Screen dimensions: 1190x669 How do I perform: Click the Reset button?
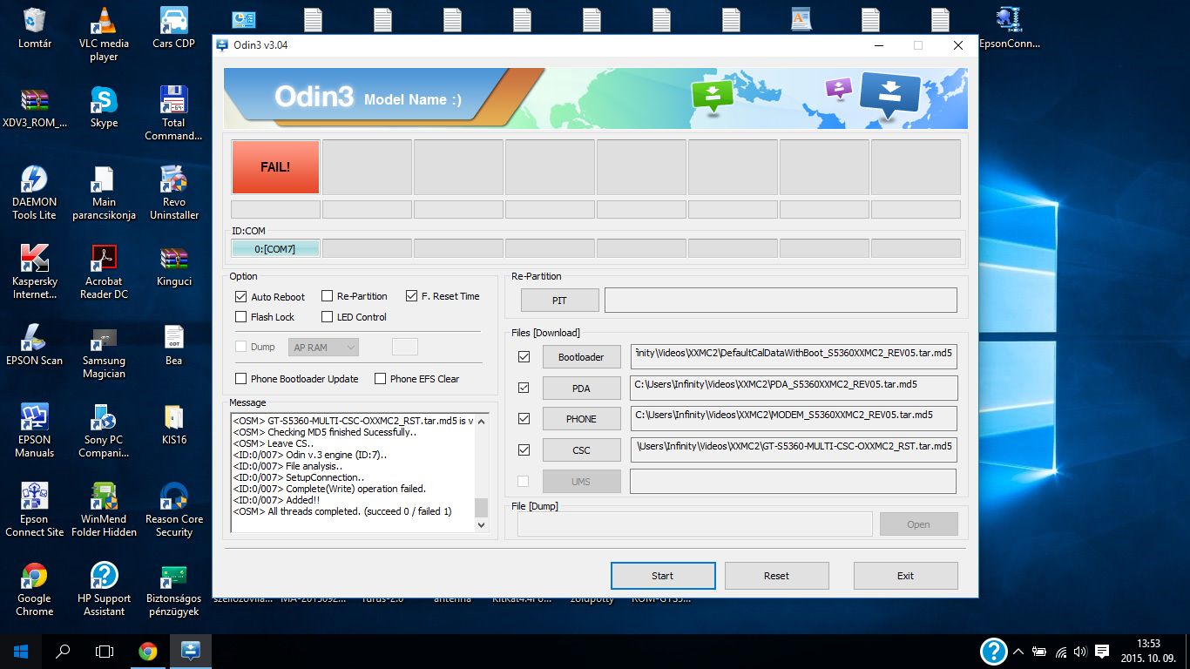pyautogui.click(x=776, y=576)
